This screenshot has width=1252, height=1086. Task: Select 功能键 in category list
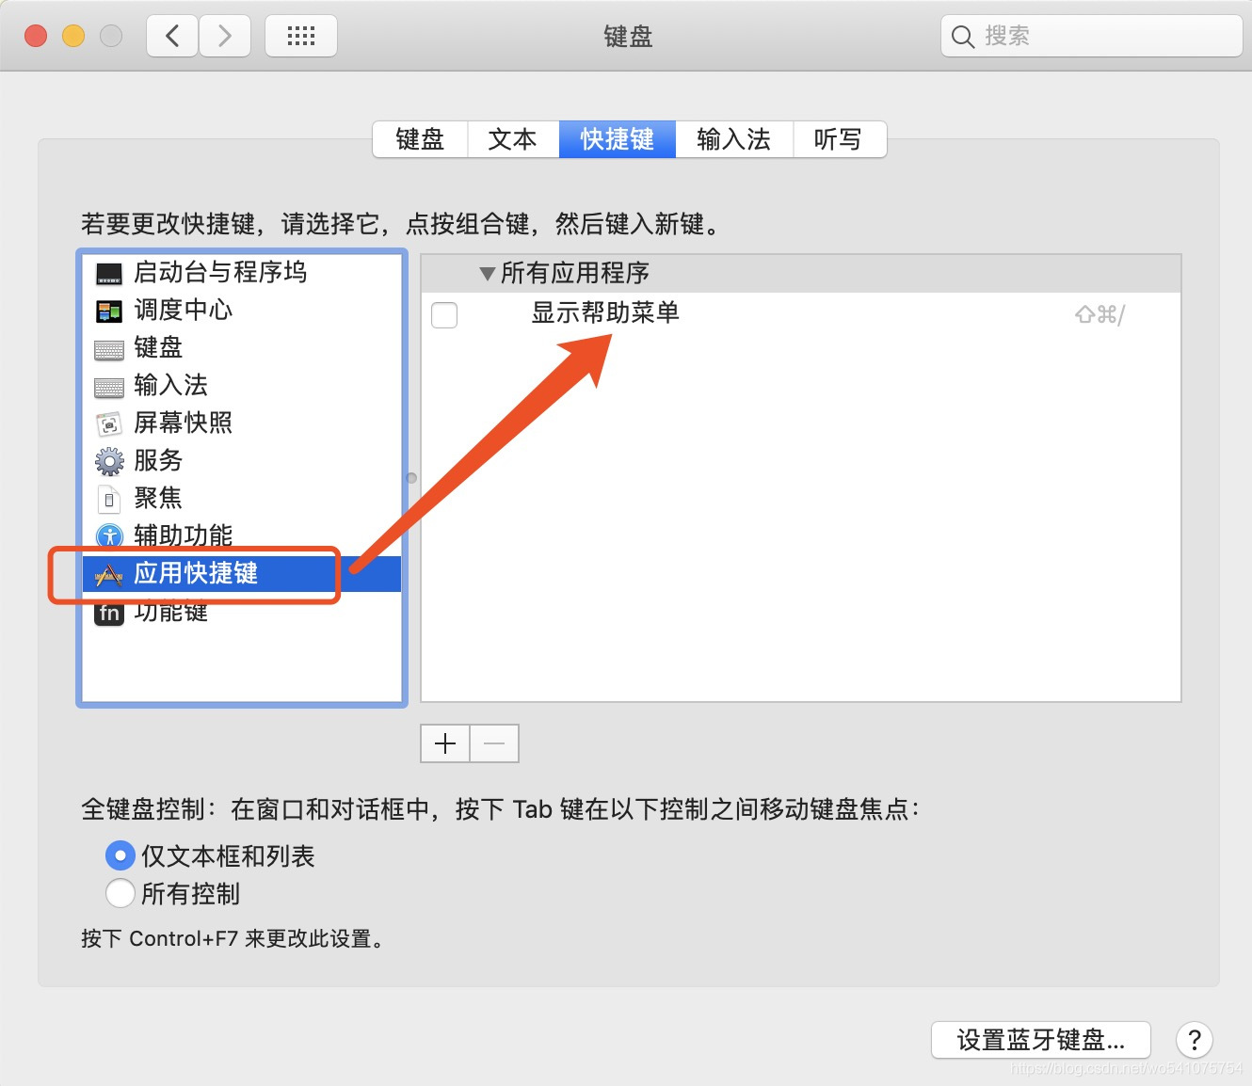[x=242, y=612]
